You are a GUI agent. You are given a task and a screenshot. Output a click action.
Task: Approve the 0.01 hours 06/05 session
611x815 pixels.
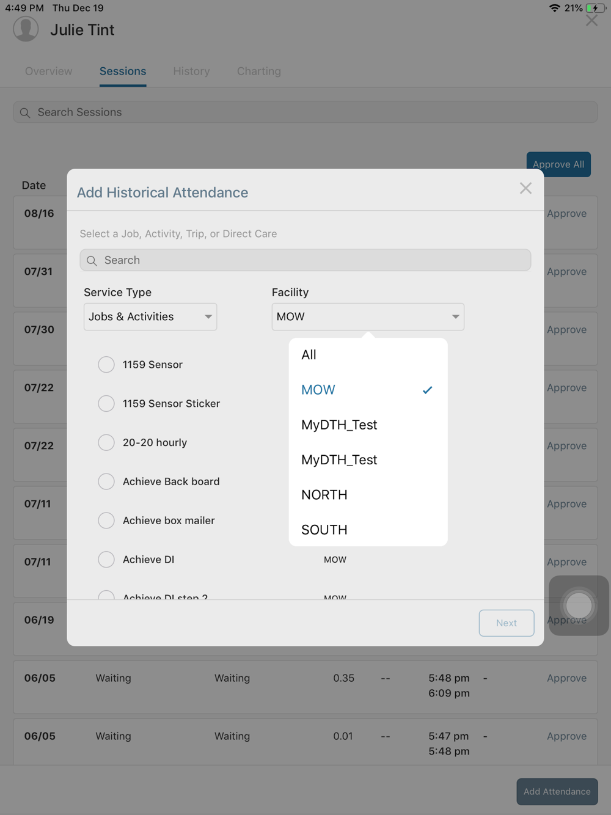[566, 736]
